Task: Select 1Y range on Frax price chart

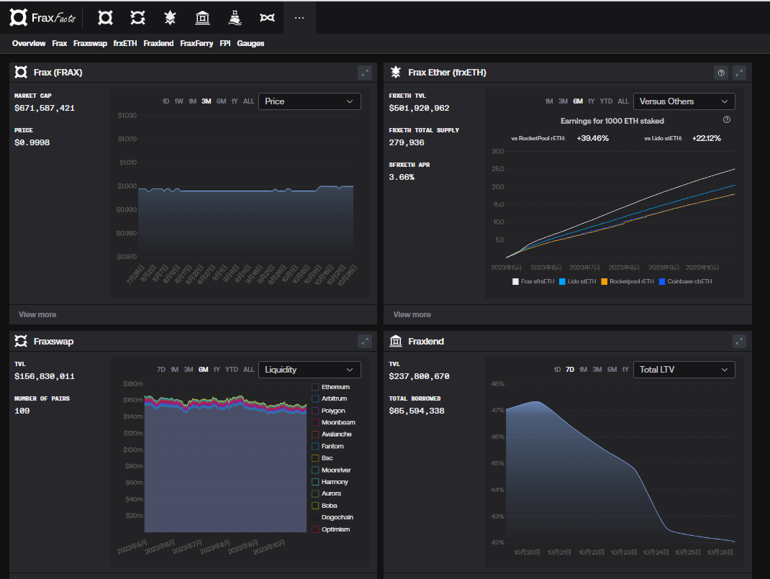Action: pos(235,101)
